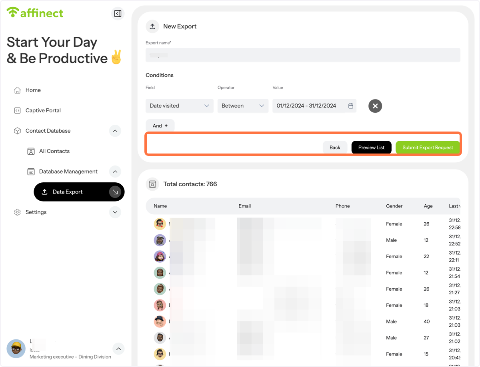This screenshot has width=480, height=367.
Task: Click the Contact Database cube icon
Action: point(17,131)
